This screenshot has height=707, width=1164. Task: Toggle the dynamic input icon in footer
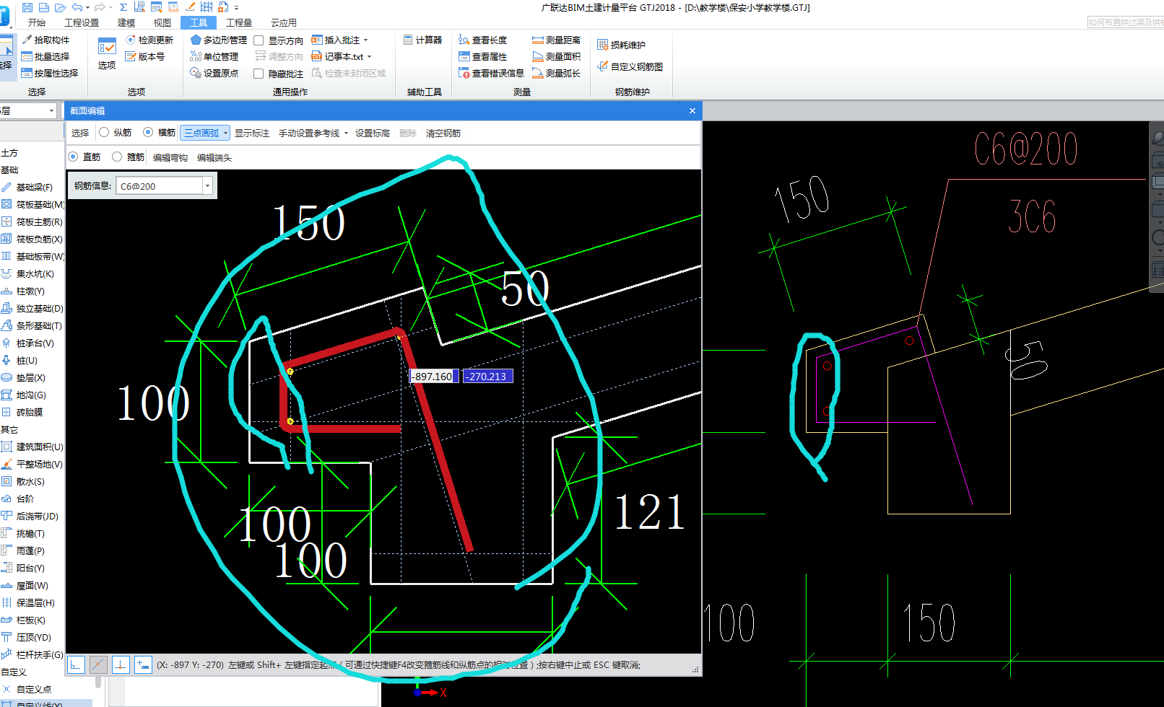(143, 664)
